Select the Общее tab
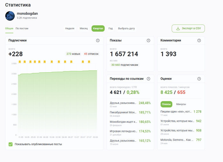This screenshot has width=223, height=162. [x=9, y=28]
